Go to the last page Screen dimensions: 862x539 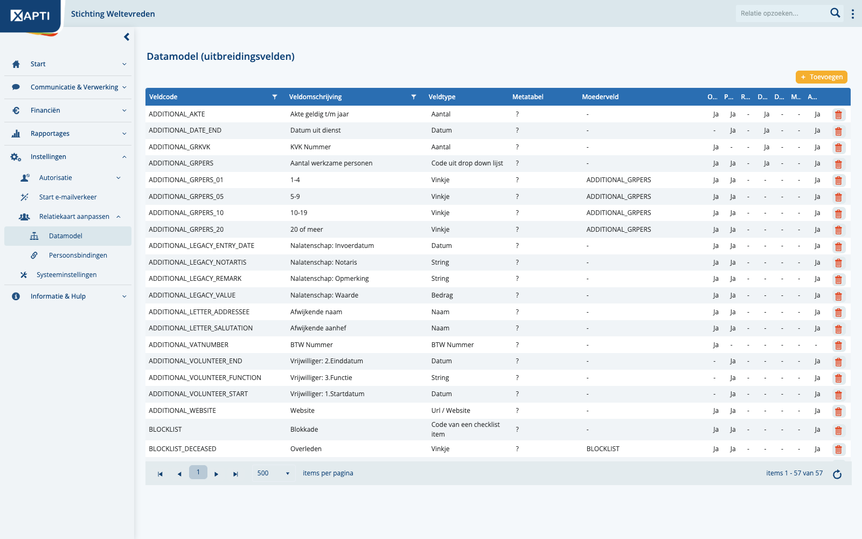235,474
